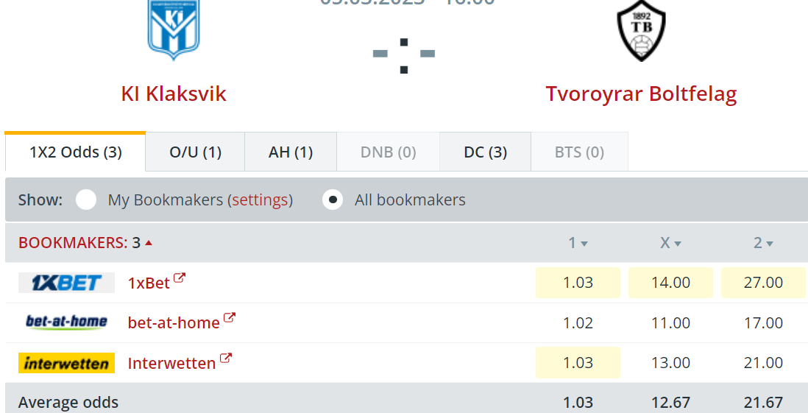Image resolution: width=808 pixels, height=413 pixels.
Task: Click 1xBet odds 27.00 highlighted cell
Action: click(763, 283)
